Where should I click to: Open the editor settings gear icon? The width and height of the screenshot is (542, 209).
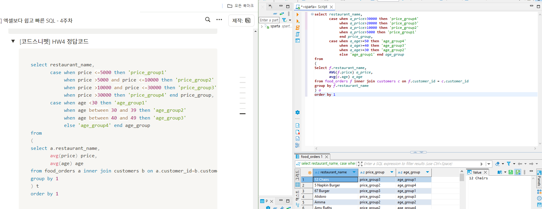298,112
